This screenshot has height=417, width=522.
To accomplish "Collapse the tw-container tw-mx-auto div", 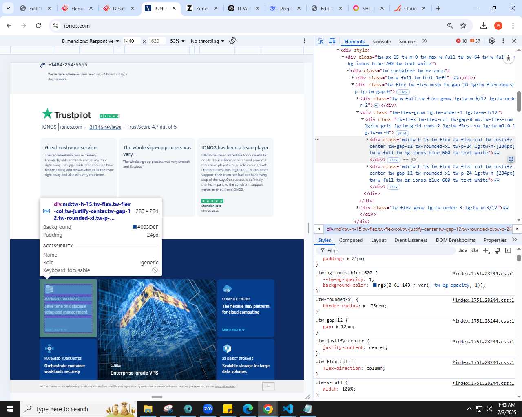I will coord(347,71).
